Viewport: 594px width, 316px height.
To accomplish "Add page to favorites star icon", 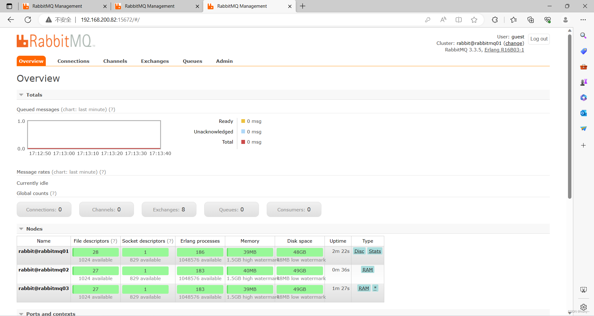I will [474, 20].
